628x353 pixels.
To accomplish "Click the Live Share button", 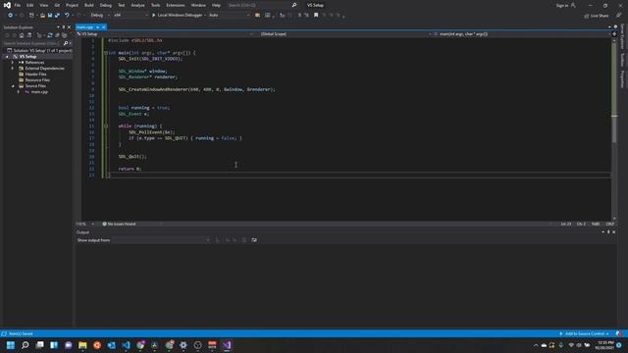I will coord(597,16).
